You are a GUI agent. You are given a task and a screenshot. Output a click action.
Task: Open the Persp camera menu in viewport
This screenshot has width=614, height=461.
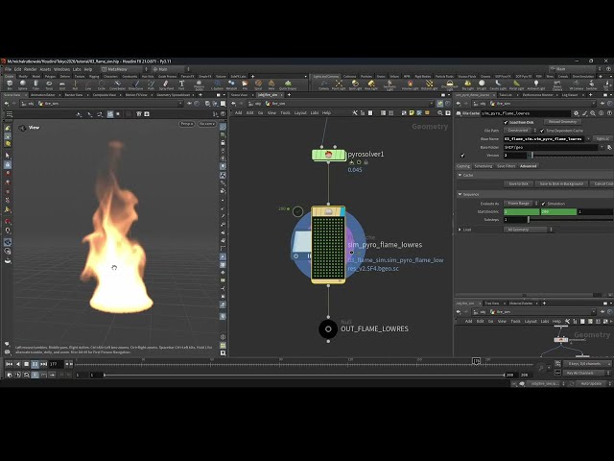pos(186,124)
